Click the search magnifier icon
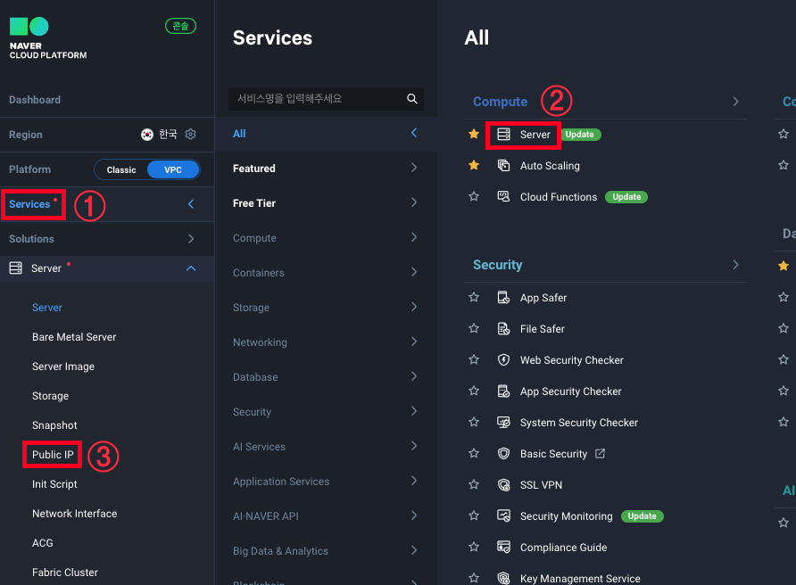This screenshot has width=796, height=585. [411, 98]
